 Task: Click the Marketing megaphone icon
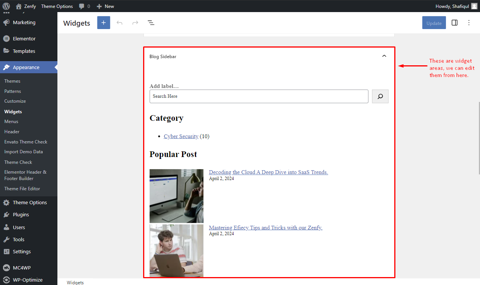coord(6,23)
